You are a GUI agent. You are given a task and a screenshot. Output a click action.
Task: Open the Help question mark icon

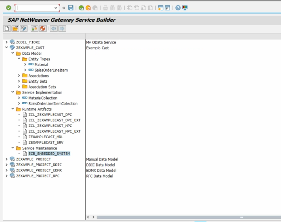click(x=178, y=8)
